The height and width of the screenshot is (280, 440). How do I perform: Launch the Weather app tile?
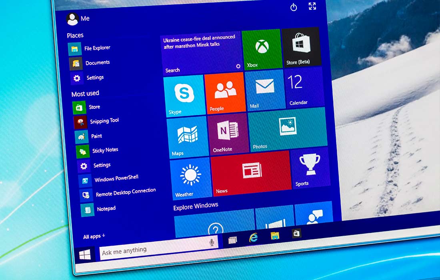[x=190, y=175]
